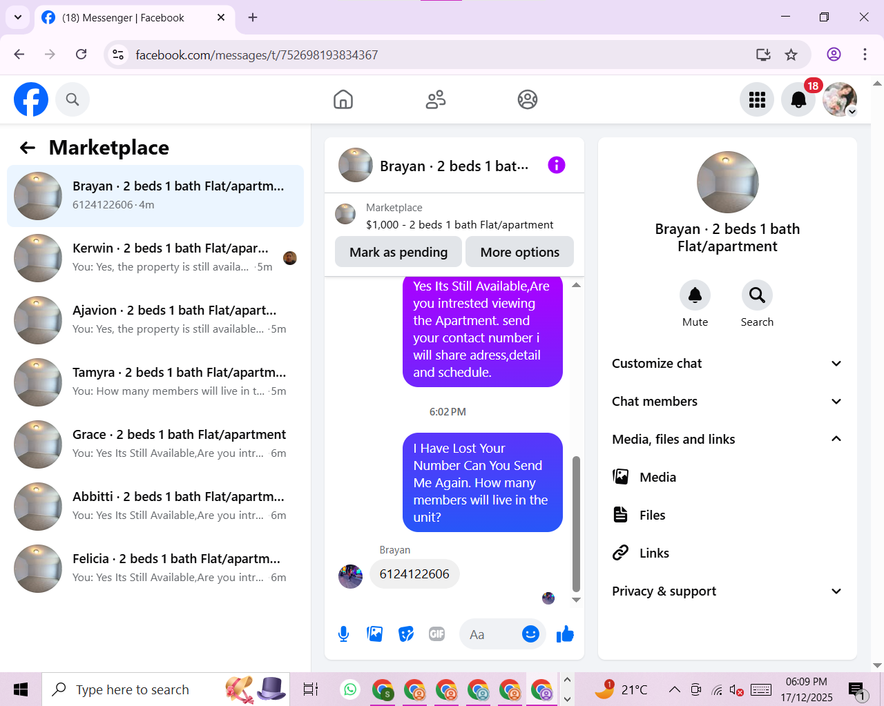Expand the Chat members section
884x706 pixels.
pyautogui.click(x=727, y=401)
